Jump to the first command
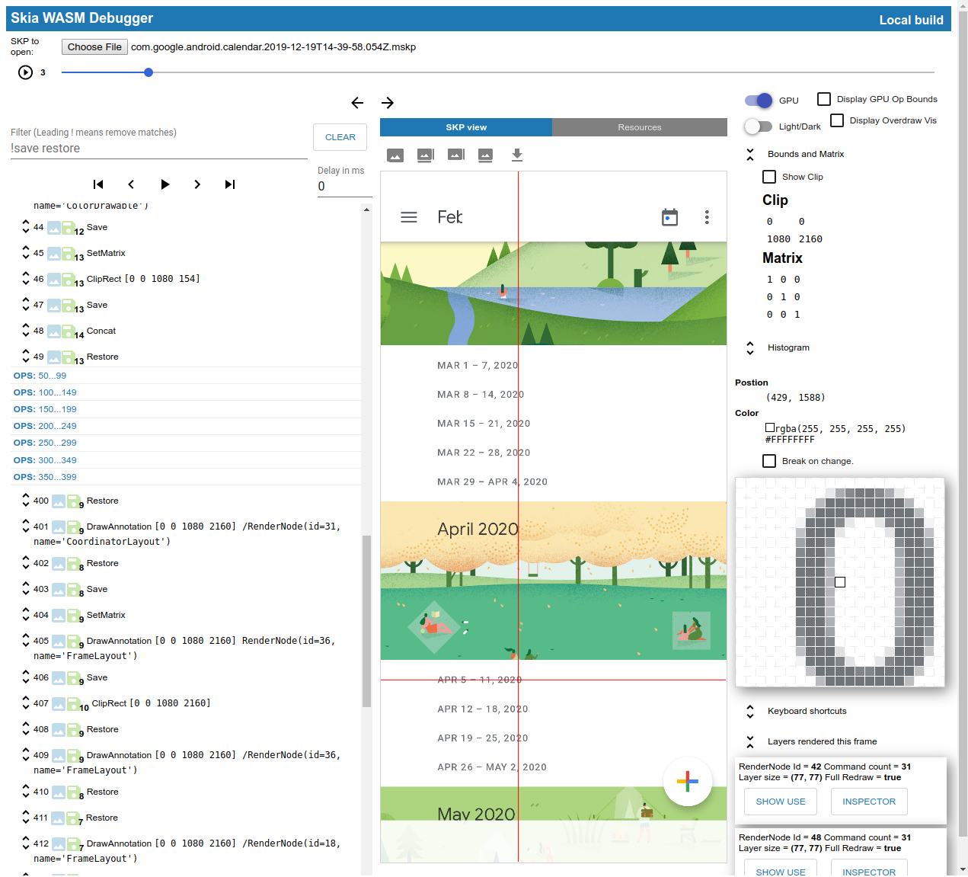The width and height of the screenshot is (968, 877). pyautogui.click(x=98, y=184)
